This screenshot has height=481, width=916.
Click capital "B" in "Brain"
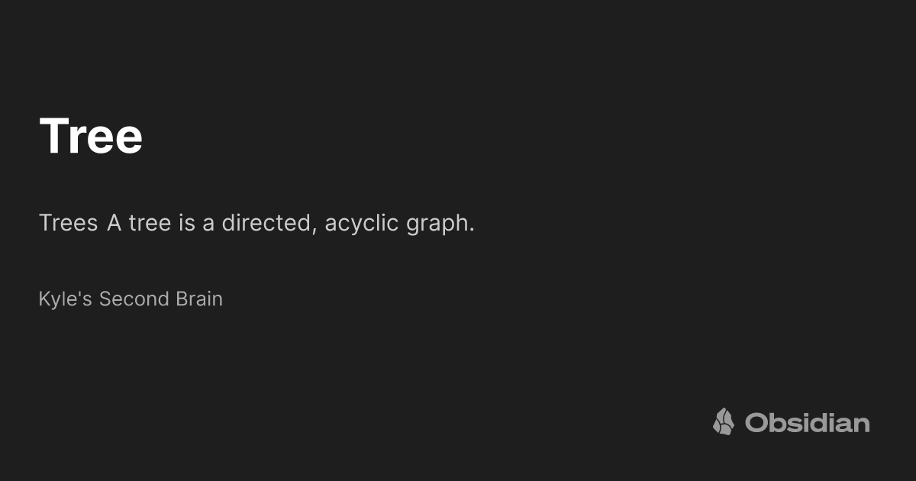tap(180, 299)
